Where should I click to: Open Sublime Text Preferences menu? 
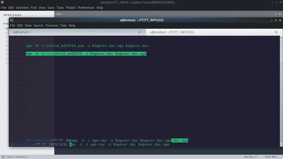(86, 8)
